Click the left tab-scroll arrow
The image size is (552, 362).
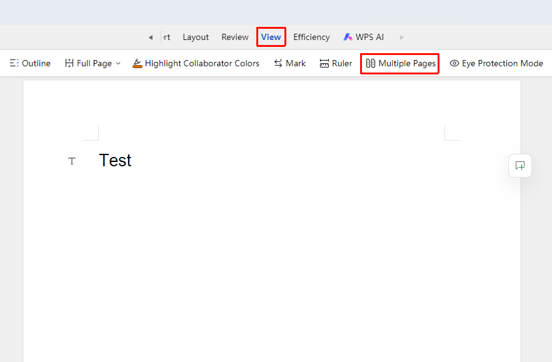click(151, 38)
